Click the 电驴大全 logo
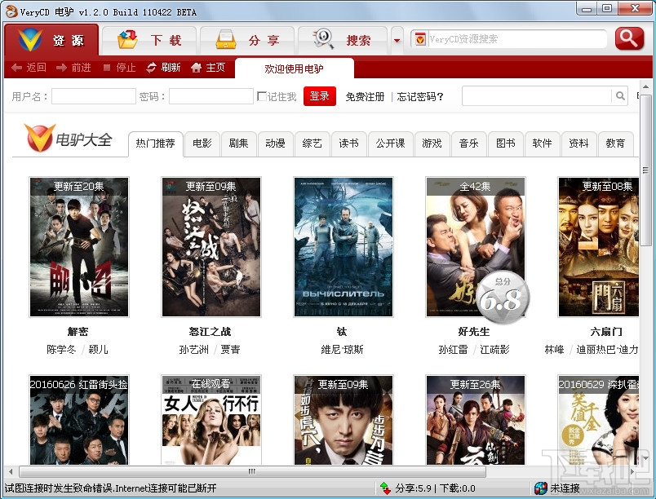The width and height of the screenshot is (656, 499). (69, 139)
